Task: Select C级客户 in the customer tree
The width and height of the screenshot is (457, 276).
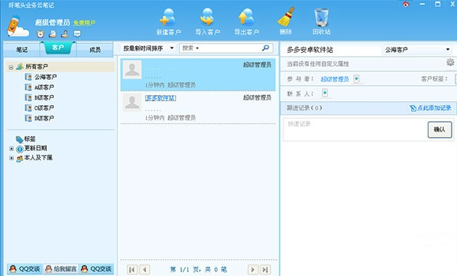Action: (x=44, y=108)
